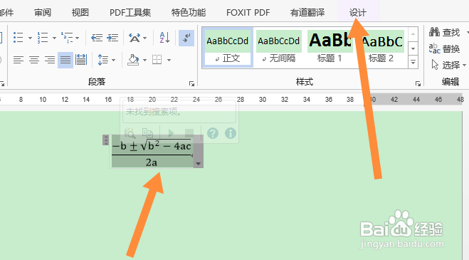Click the floating play icon

pyautogui.click(x=171, y=133)
